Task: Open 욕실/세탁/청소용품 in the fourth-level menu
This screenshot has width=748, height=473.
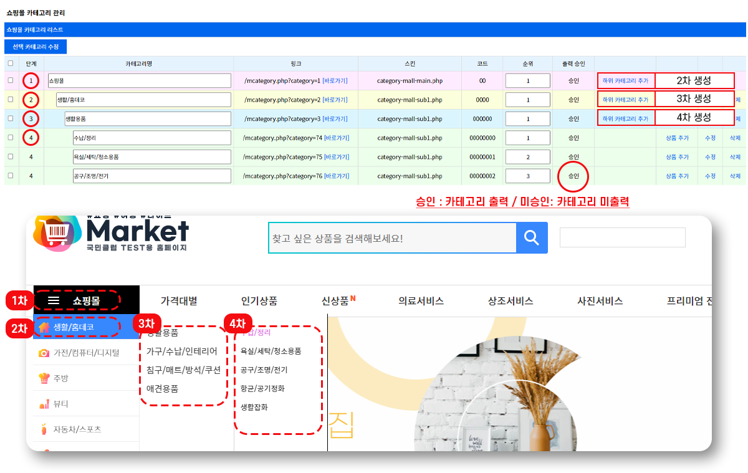Action: [x=271, y=351]
